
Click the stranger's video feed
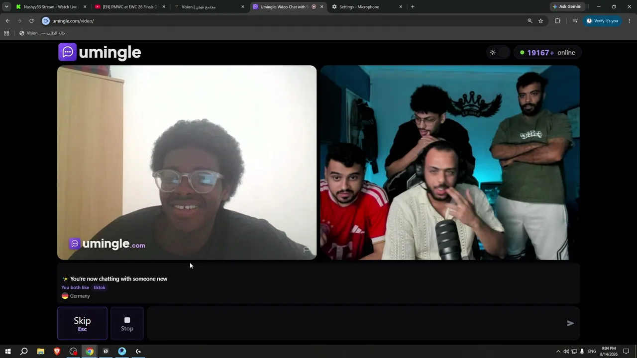(x=187, y=163)
